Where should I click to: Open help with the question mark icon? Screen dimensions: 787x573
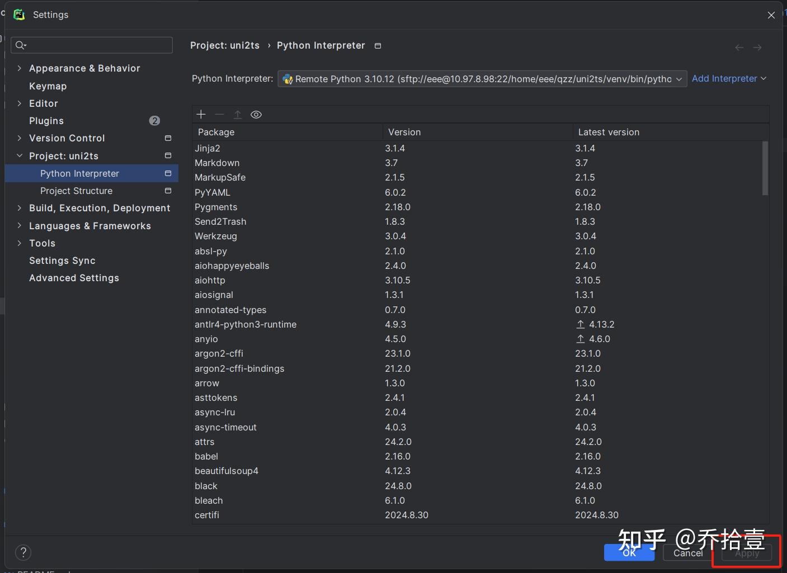(x=23, y=552)
